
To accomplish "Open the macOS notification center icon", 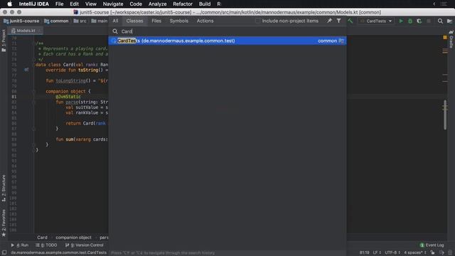I will click(444, 4).
